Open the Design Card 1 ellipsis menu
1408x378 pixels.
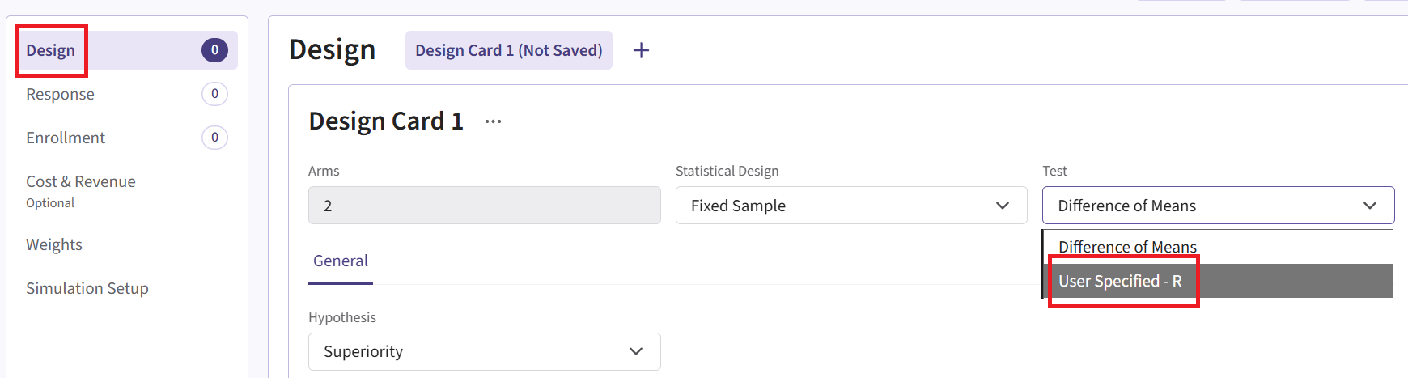pos(493,121)
